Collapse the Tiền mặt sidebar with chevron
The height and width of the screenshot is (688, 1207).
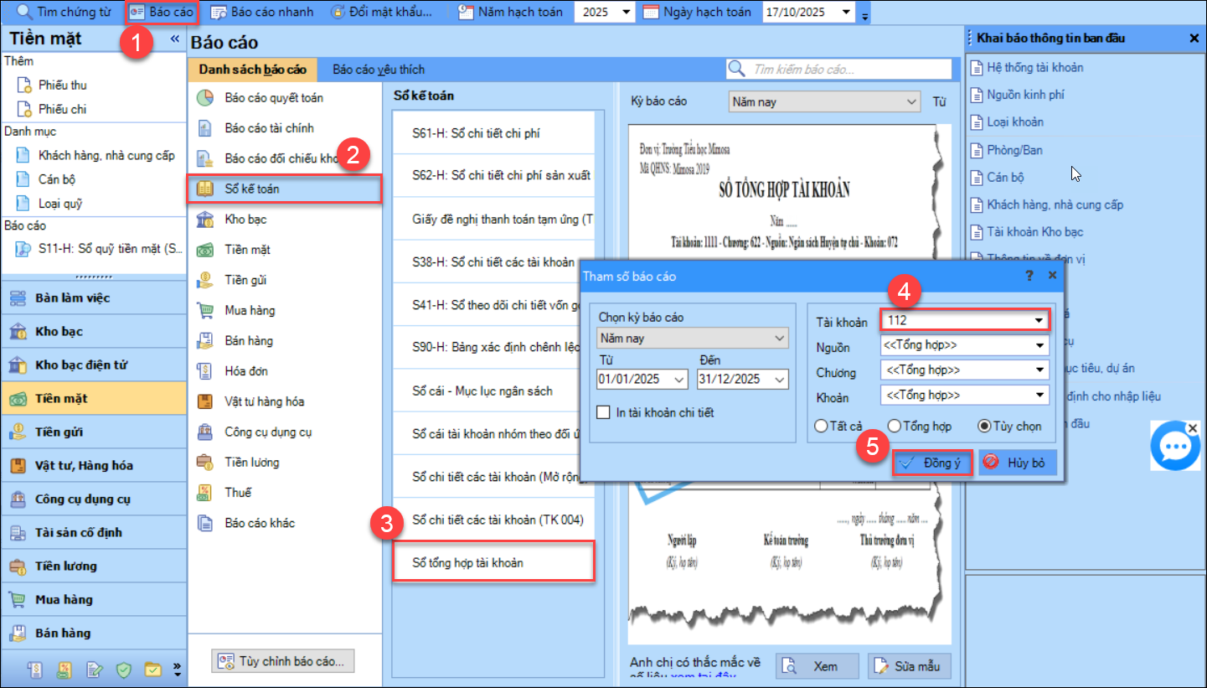175,39
